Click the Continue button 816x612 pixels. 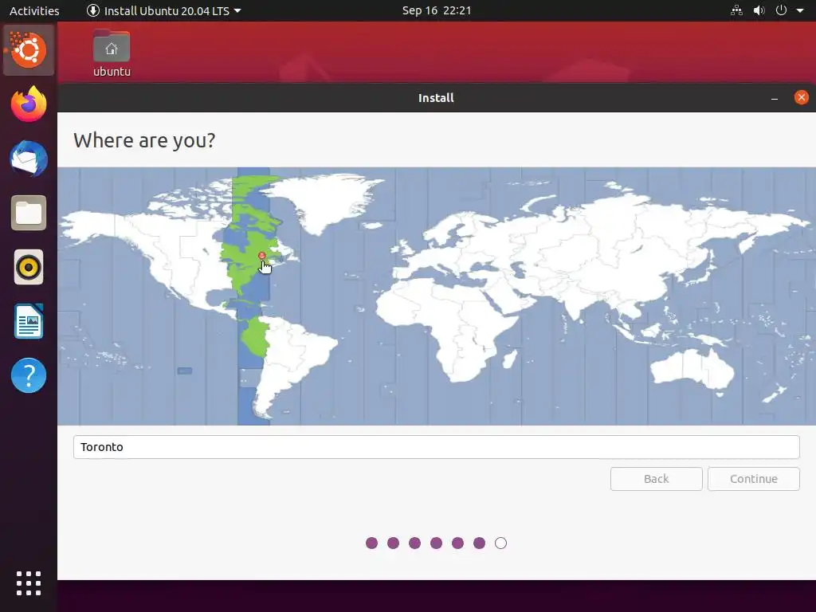[754, 479]
